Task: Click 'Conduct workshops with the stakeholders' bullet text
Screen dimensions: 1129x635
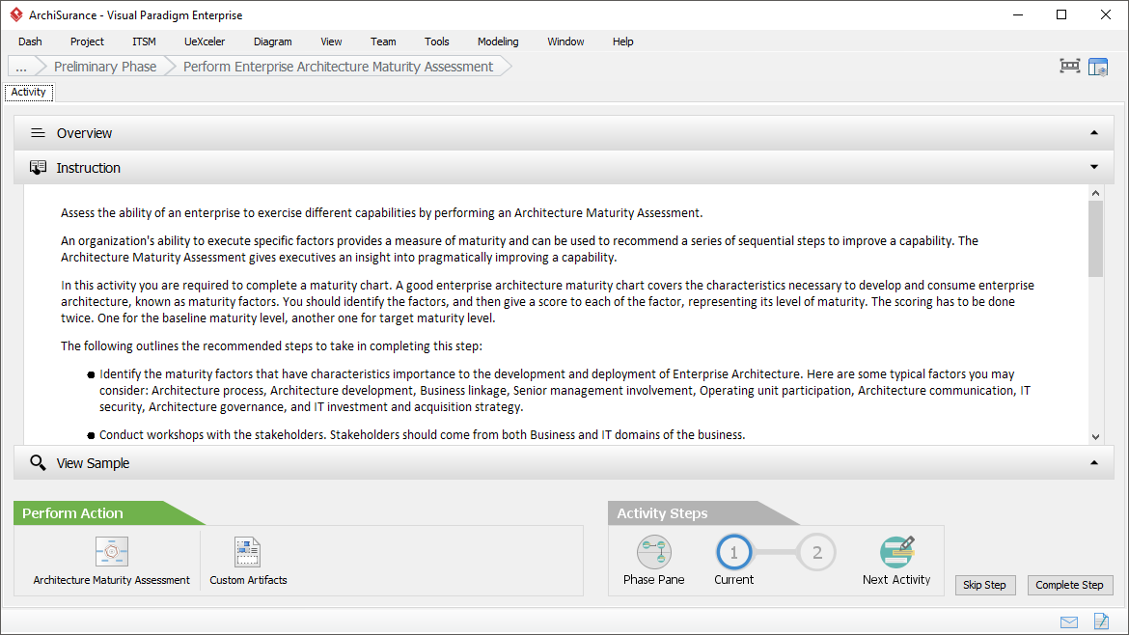Action: pyautogui.click(x=422, y=435)
